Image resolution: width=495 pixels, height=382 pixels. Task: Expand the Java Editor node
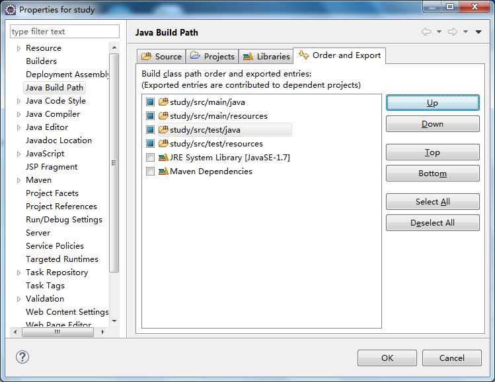click(x=19, y=127)
